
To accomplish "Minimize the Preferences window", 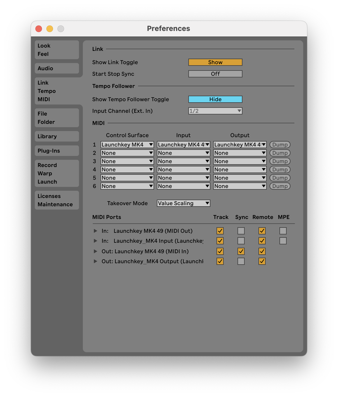I will tap(50, 29).
